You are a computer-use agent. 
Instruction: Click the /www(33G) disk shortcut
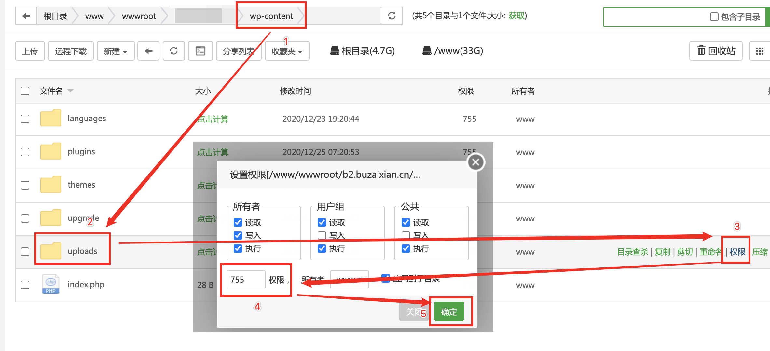point(452,51)
